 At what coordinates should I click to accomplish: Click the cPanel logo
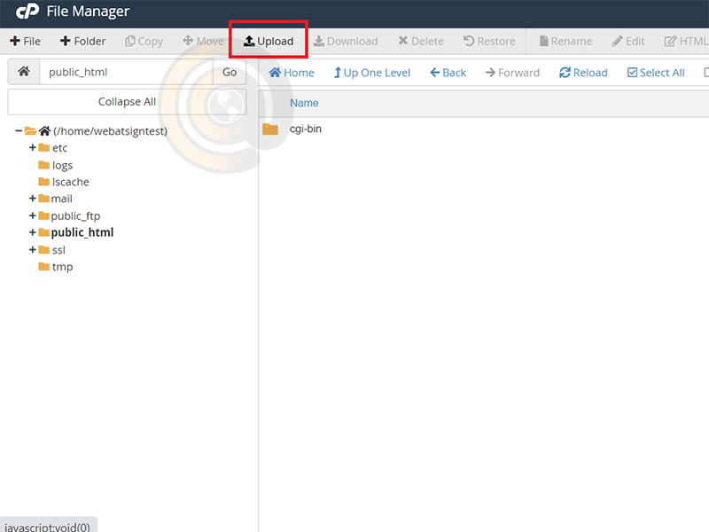coord(27,12)
